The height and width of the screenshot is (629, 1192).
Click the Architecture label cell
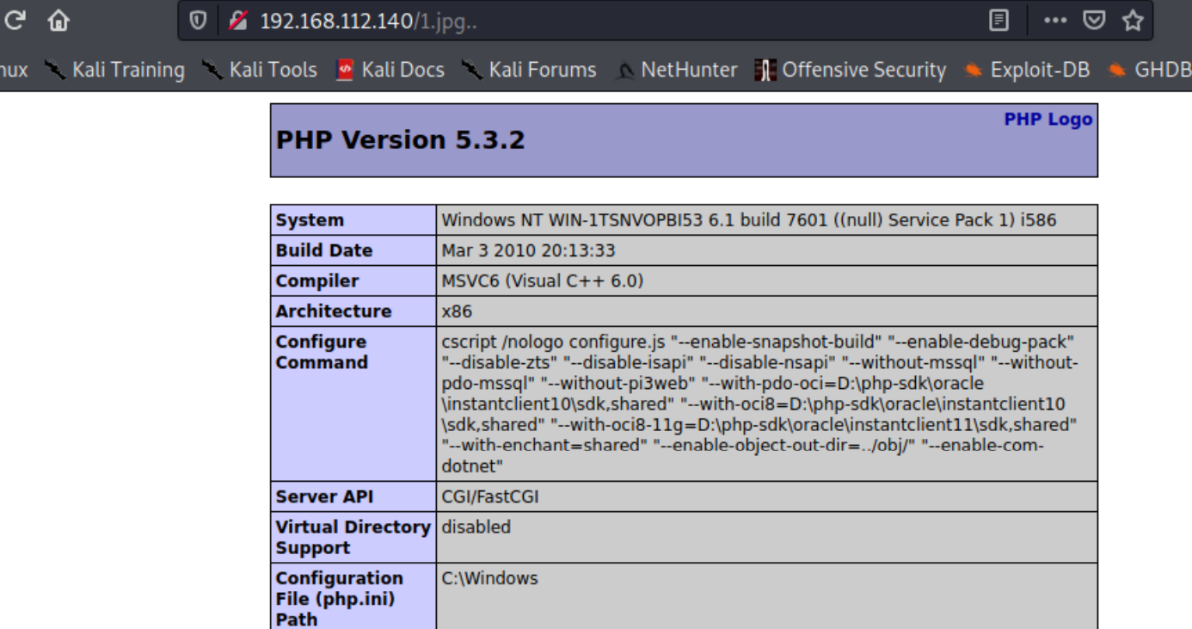click(x=353, y=311)
